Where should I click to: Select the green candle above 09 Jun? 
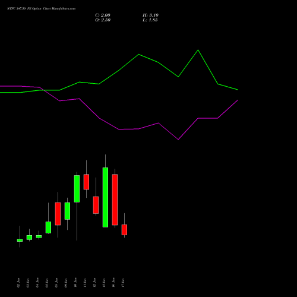click(x=67, y=211)
